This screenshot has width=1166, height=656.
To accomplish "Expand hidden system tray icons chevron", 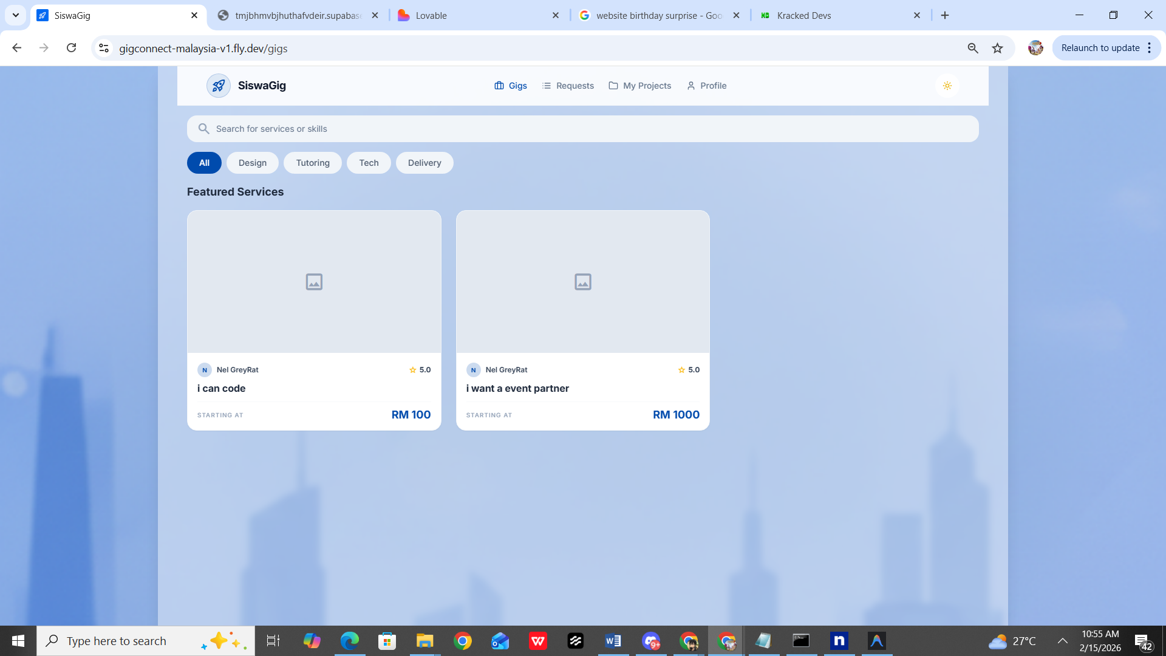I will (x=1062, y=641).
